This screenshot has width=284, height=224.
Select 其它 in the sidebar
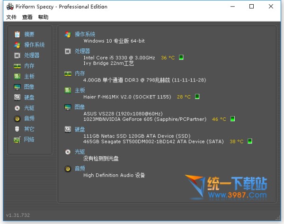pos(29,129)
